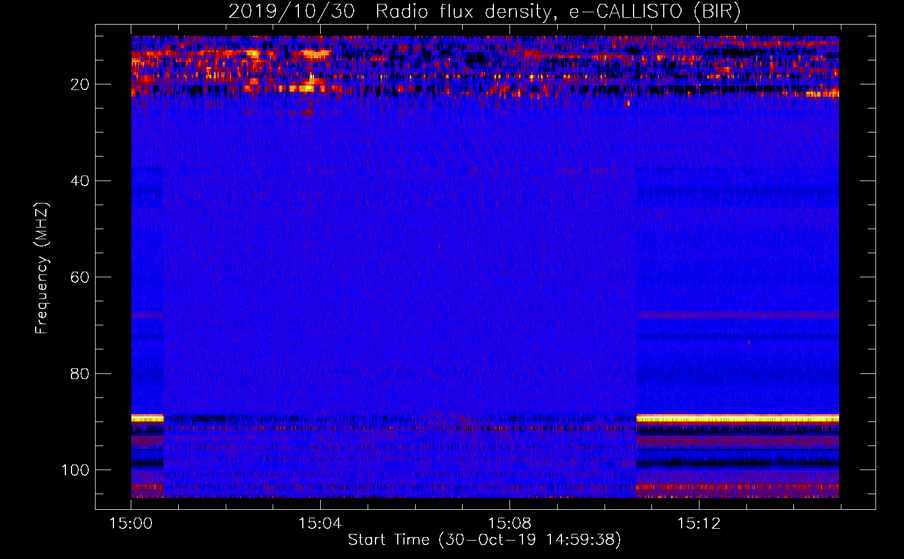Click the 100 MHz frequency tick label
Image resolution: width=904 pixels, height=559 pixels.
coord(75,470)
